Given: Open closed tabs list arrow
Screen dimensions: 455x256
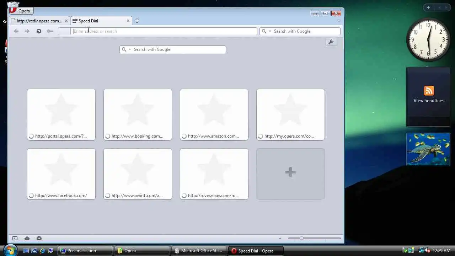Looking at the screenshot, I should tap(339, 21).
